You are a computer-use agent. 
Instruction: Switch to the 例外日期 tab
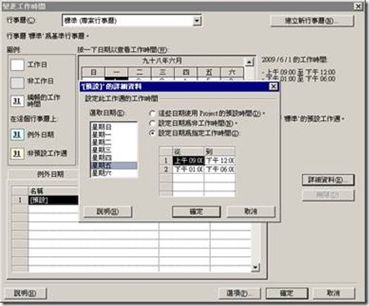pos(51,174)
